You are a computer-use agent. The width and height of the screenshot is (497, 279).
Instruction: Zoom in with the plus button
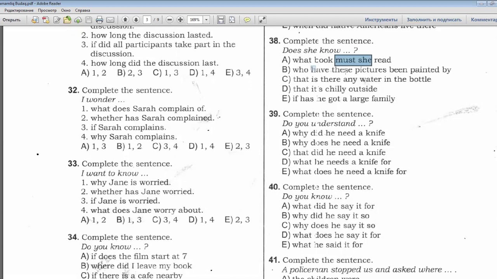180,20
